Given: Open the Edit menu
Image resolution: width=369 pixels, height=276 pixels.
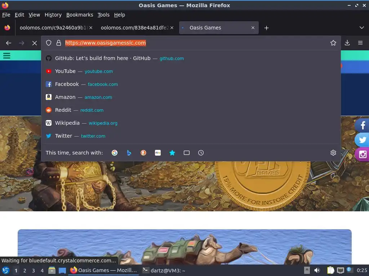Looking at the screenshot, I should pyautogui.click(x=19, y=15).
